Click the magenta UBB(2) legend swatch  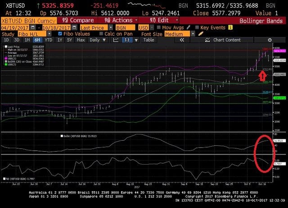(6, 59)
